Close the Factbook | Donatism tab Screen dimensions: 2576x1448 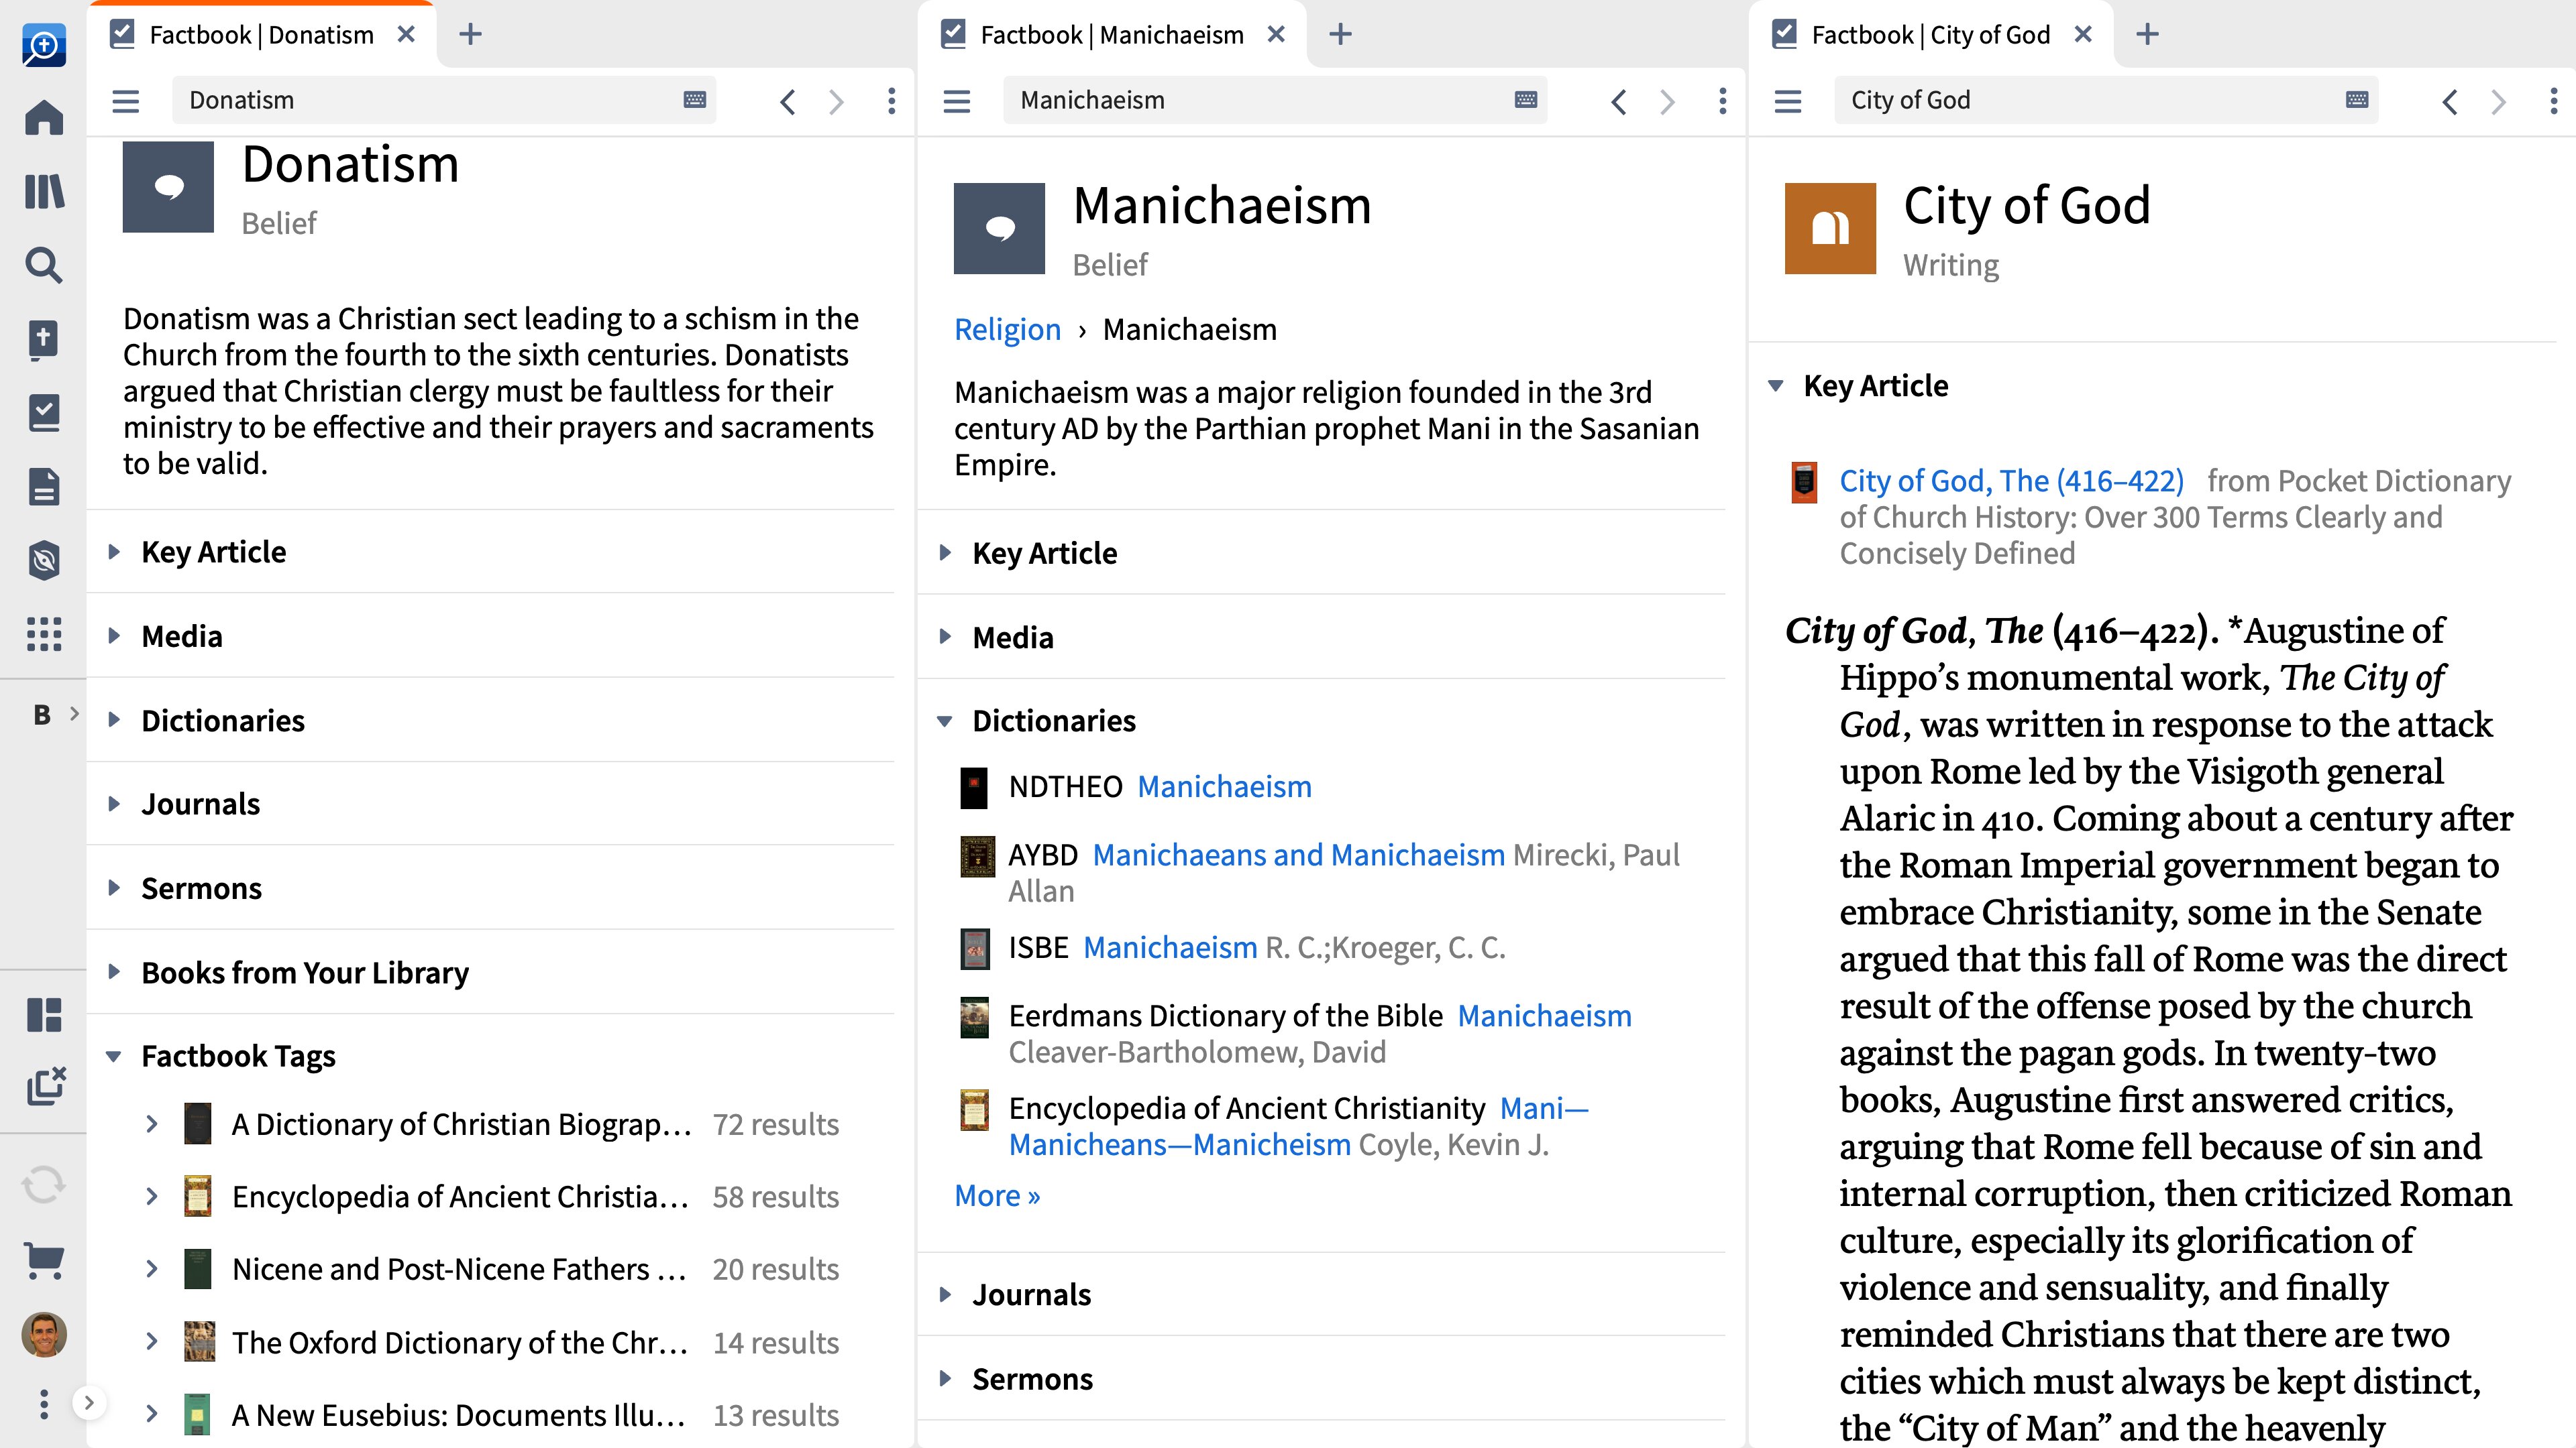click(406, 35)
